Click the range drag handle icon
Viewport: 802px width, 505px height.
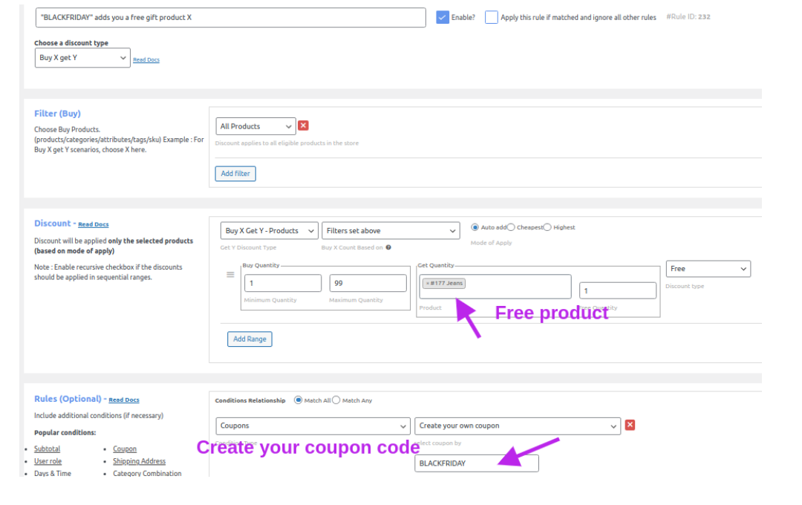tap(230, 275)
